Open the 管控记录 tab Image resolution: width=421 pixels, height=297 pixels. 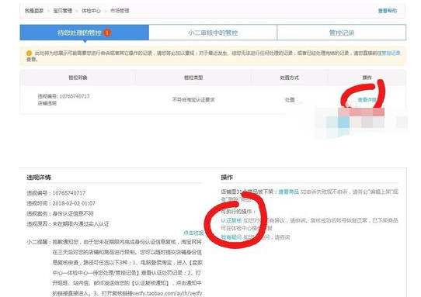342,33
